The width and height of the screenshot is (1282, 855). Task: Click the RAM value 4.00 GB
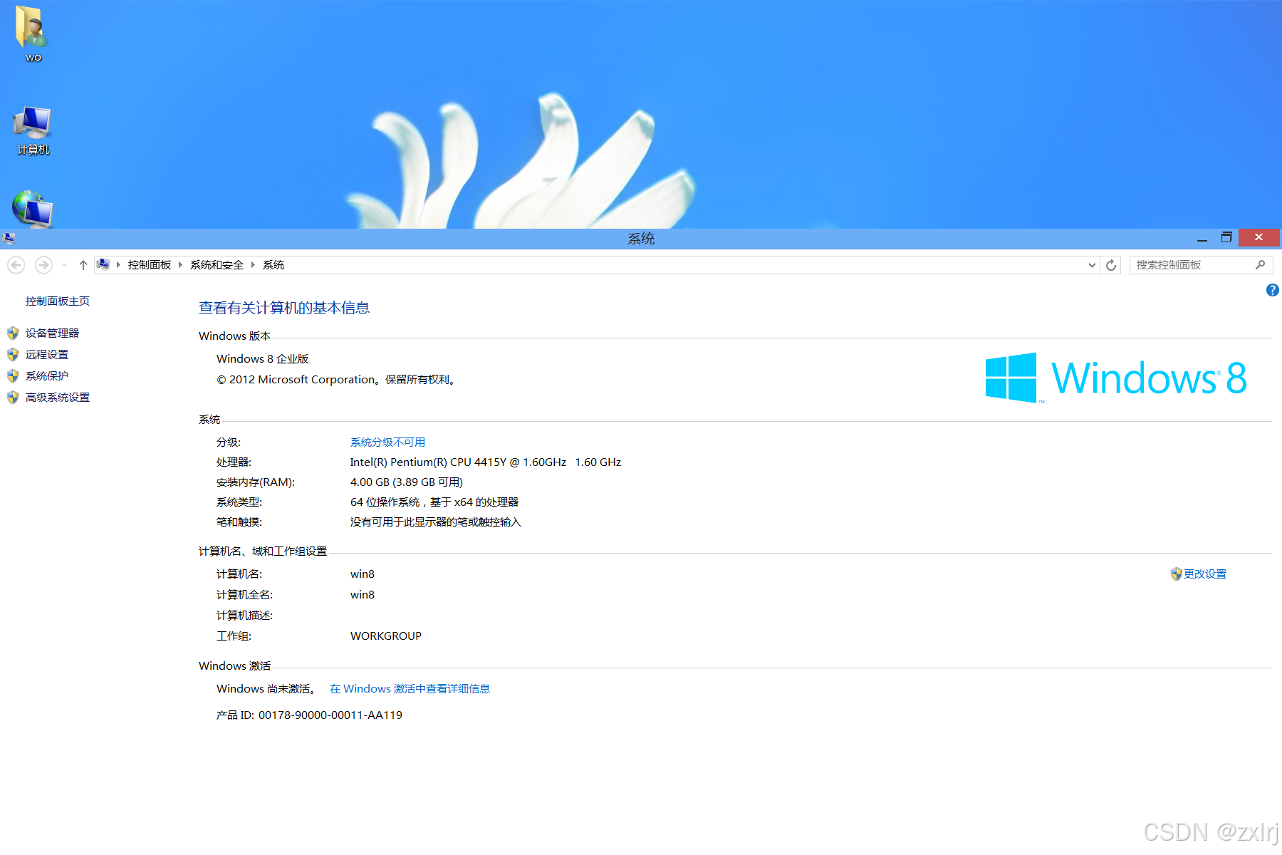[x=407, y=482]
